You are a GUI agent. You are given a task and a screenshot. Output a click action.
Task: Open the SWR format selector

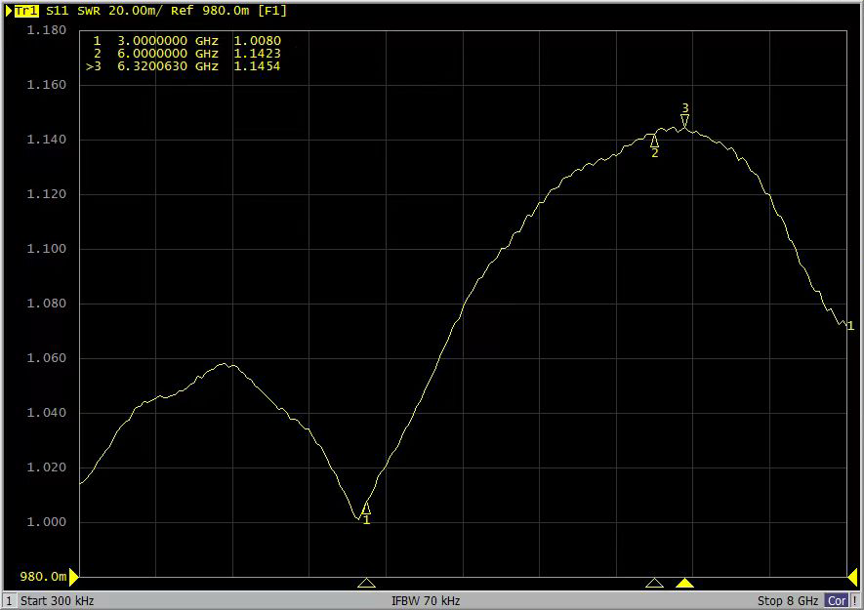coord(90,11)
